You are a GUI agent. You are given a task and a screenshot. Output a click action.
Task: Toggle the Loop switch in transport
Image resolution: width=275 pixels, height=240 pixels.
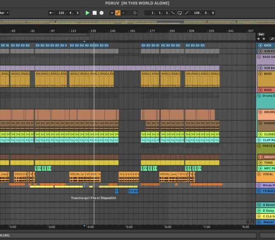(x=179, y=13)
